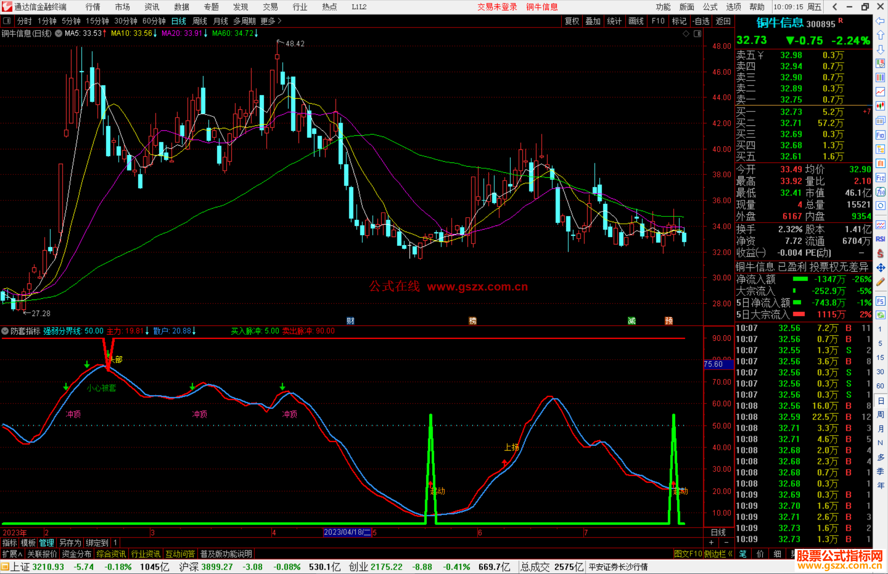This screenshot has width=888, height=574.
Task: Click the 复权 button
Action: 571,21
